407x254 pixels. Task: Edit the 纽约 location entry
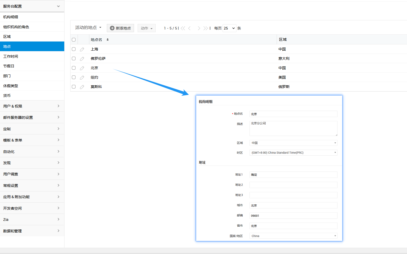point(82,77)
